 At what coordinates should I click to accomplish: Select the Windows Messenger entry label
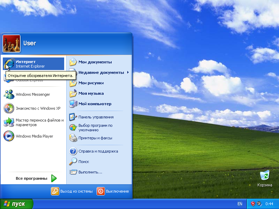pyautogui.click(x=33, y=94)
